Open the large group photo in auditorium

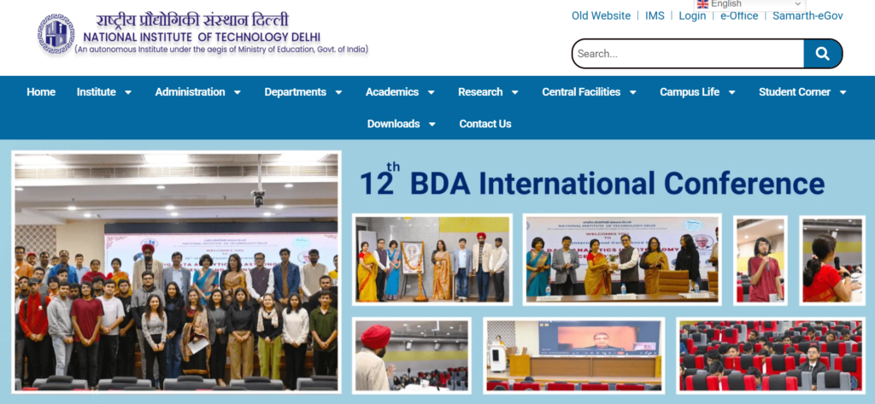(x=176, y=272)
